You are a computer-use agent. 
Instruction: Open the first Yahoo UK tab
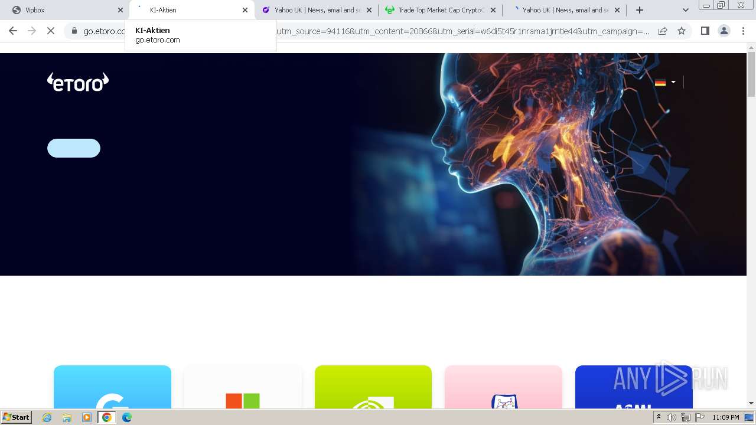[x=317, y=10]
